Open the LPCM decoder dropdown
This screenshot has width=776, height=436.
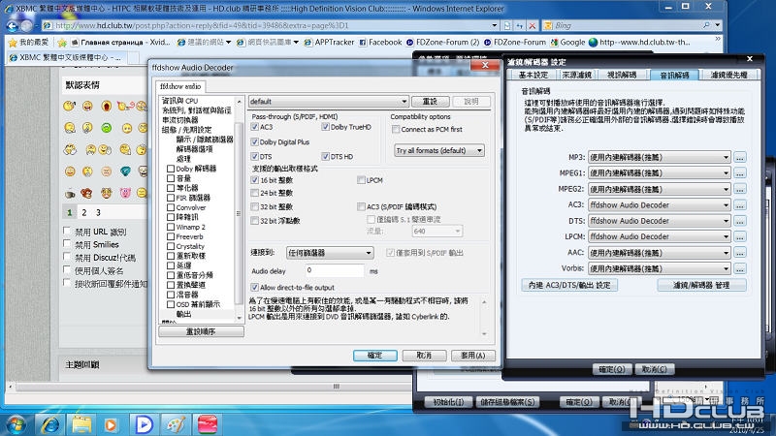coord(660,236)
